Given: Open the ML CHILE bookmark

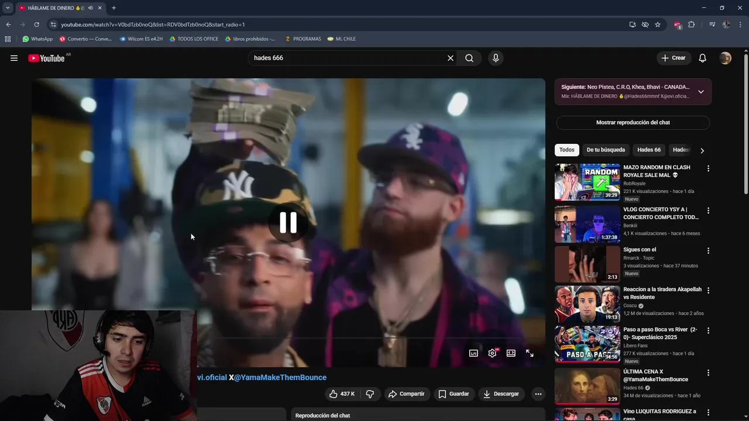Looking at the screenshot, I should pos(342,39).
